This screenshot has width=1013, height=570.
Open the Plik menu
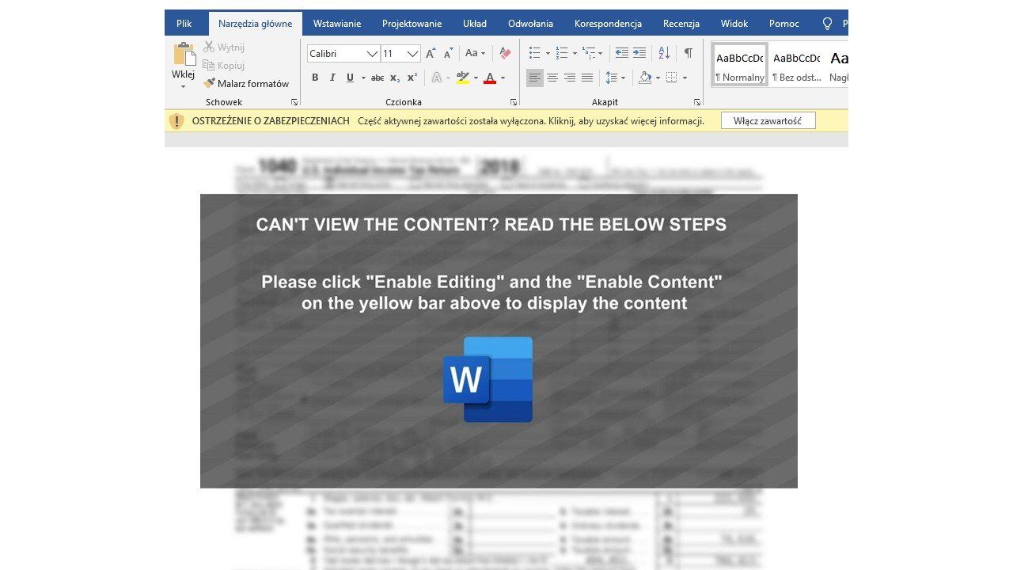coord(184,24)
